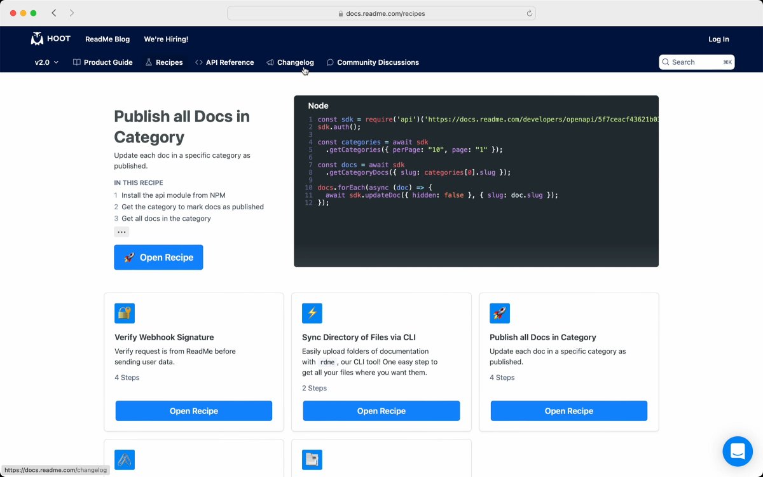
Task: Click the Sync Directory of Files via CLI title
Action: [x=359, y=337]
